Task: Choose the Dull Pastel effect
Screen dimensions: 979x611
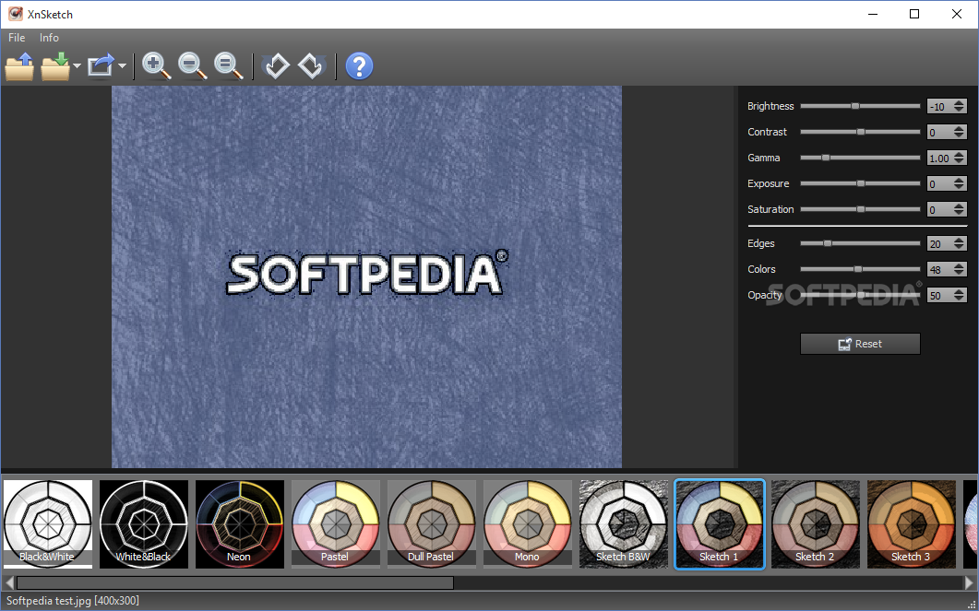Action: tap(432, 523)
